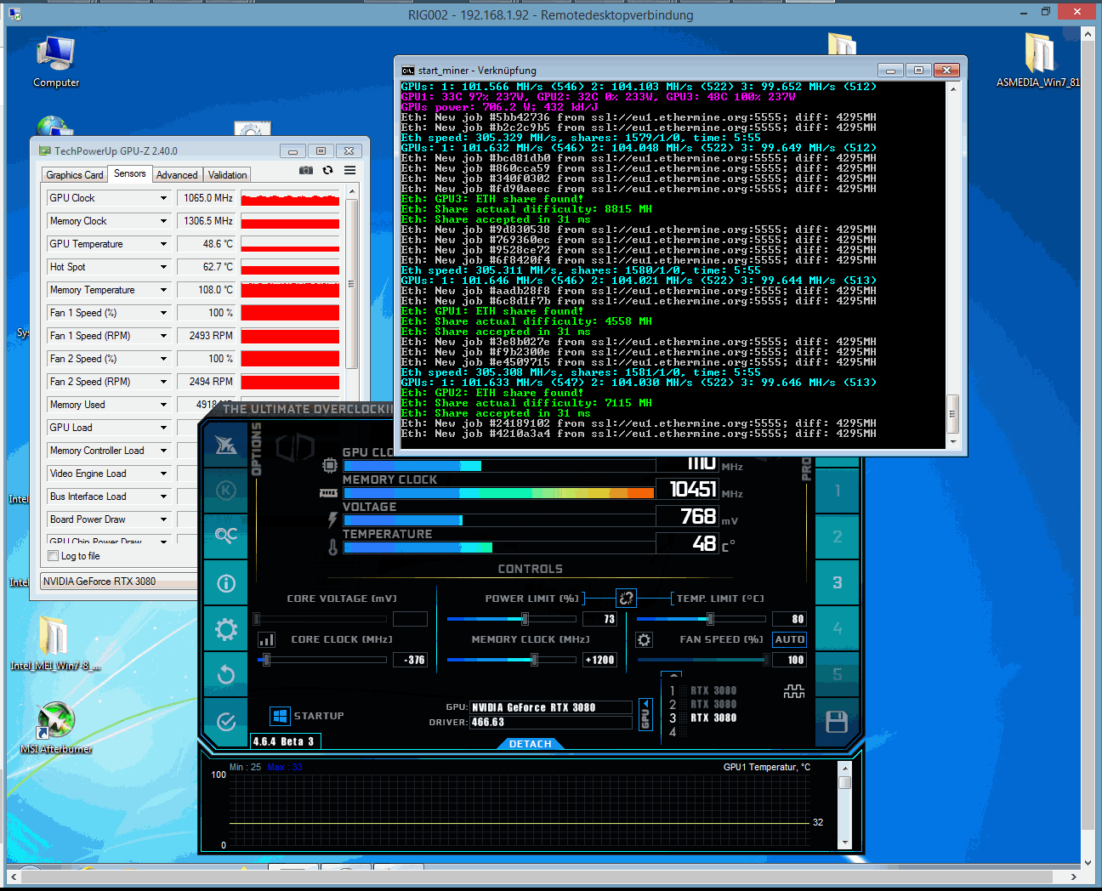
Task: Expand the Memory Temperature sensor dropdown
Action: pos(163,290)
